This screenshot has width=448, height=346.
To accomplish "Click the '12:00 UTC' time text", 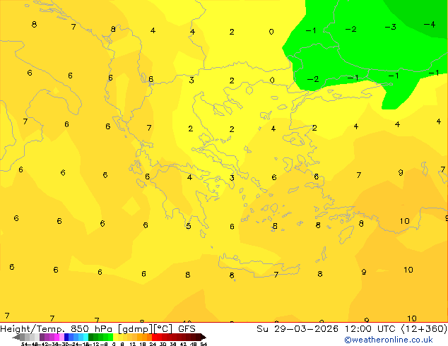I will 371,329.
